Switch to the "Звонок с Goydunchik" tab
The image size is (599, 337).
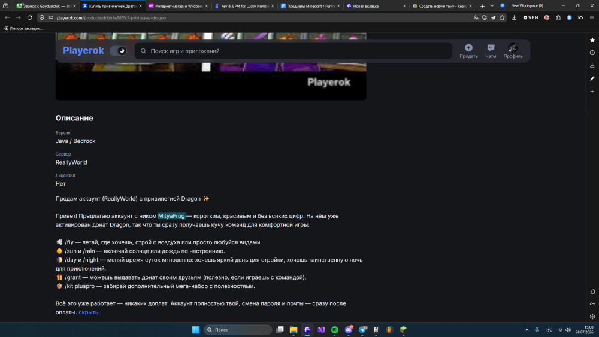[46, 6]
